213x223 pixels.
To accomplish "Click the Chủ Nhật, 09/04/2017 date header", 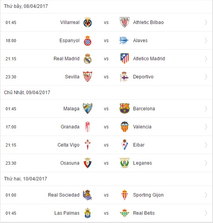I will point(27,93).
